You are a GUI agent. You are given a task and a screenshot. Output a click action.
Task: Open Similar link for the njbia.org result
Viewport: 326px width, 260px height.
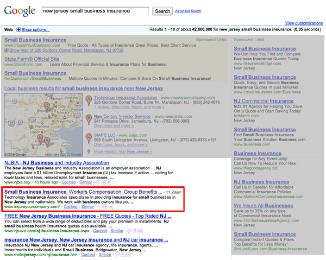tap(85, 182)
